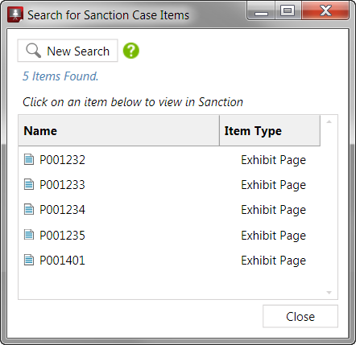Open item P001232 in Sanction

(x=62, y=160)
